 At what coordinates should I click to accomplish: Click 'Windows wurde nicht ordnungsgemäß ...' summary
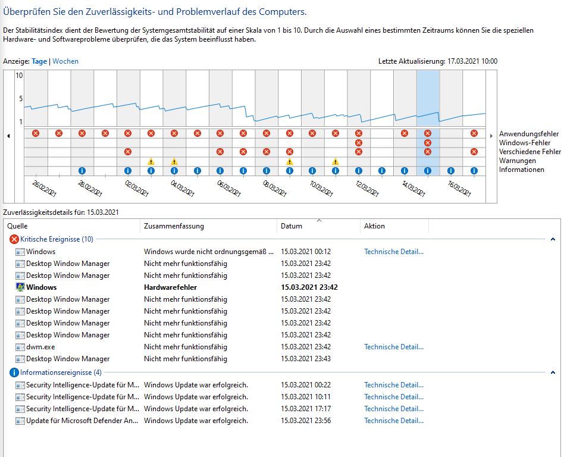coord(209,252)
